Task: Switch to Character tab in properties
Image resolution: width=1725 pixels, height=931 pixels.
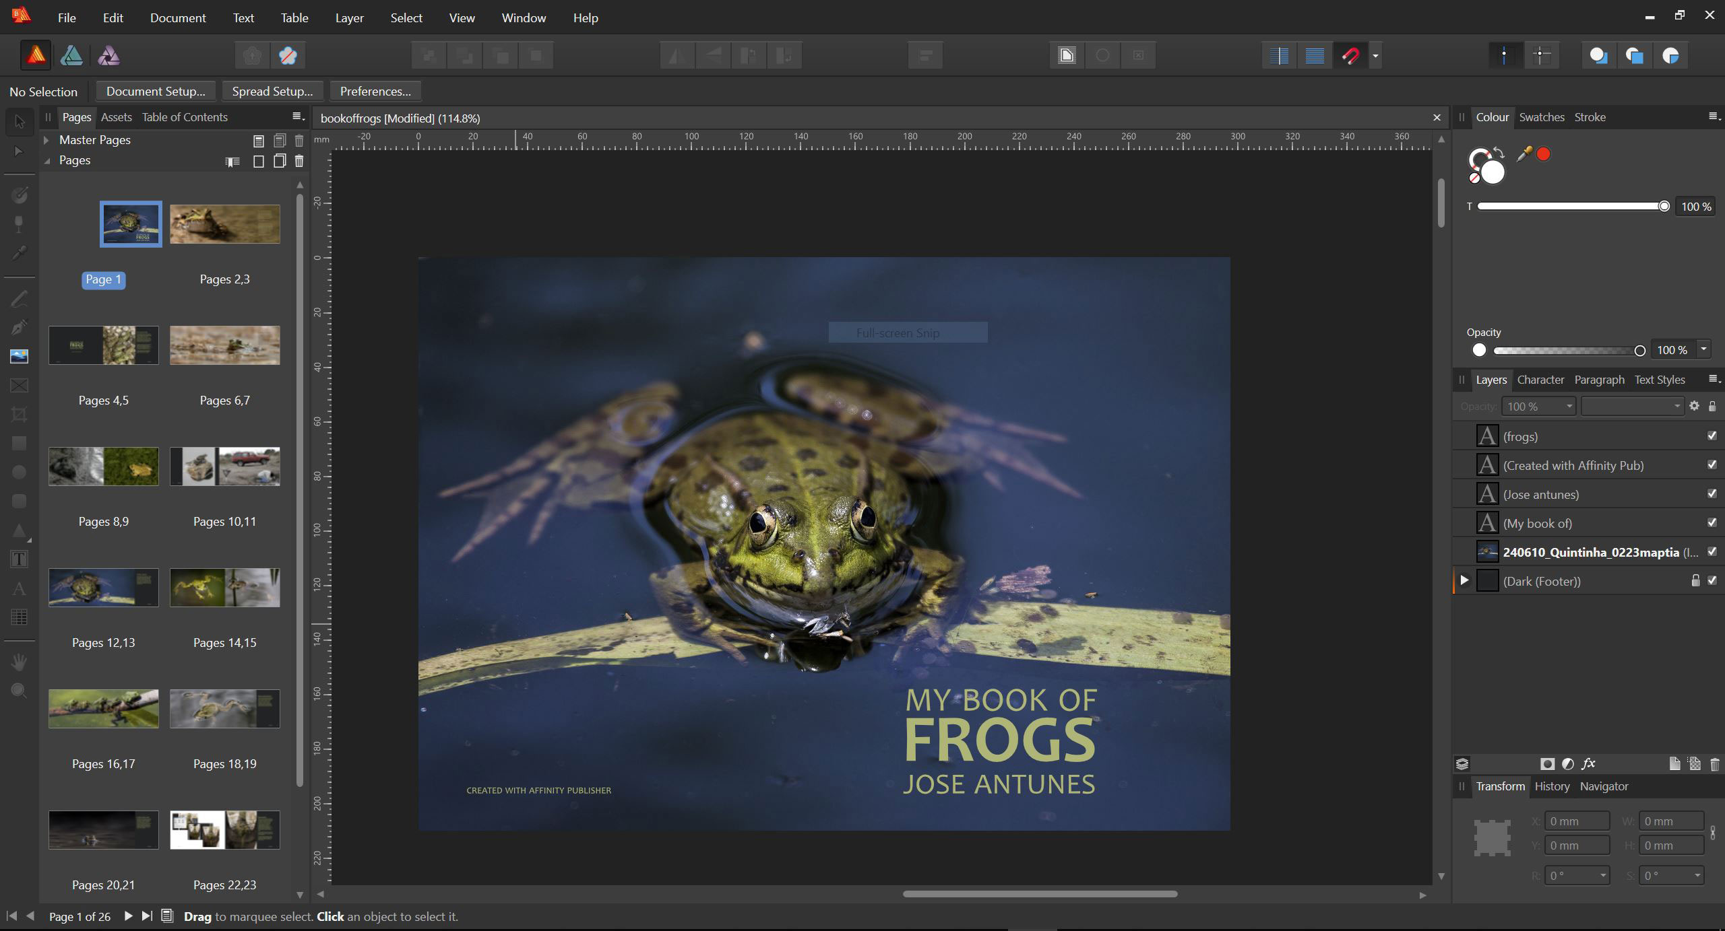Action: pyautogui.click(x=1540, y=380)
